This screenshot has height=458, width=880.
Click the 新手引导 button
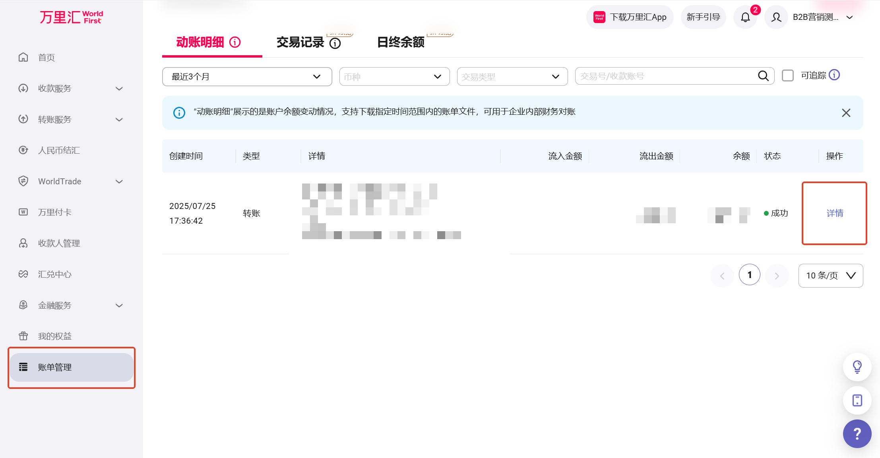pyautogui.click(x=703, y=17)
